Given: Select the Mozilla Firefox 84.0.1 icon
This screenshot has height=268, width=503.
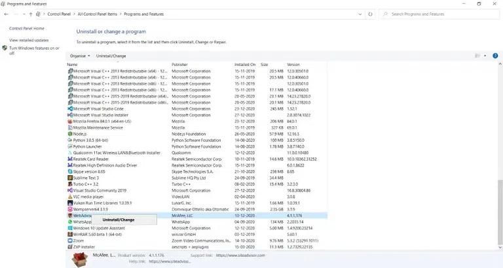Looking at the screenshot, I should (x=70, y=122).
